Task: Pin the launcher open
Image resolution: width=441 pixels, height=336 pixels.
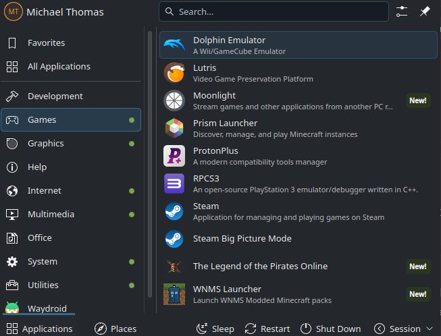Action: click(x=425, y=11)
